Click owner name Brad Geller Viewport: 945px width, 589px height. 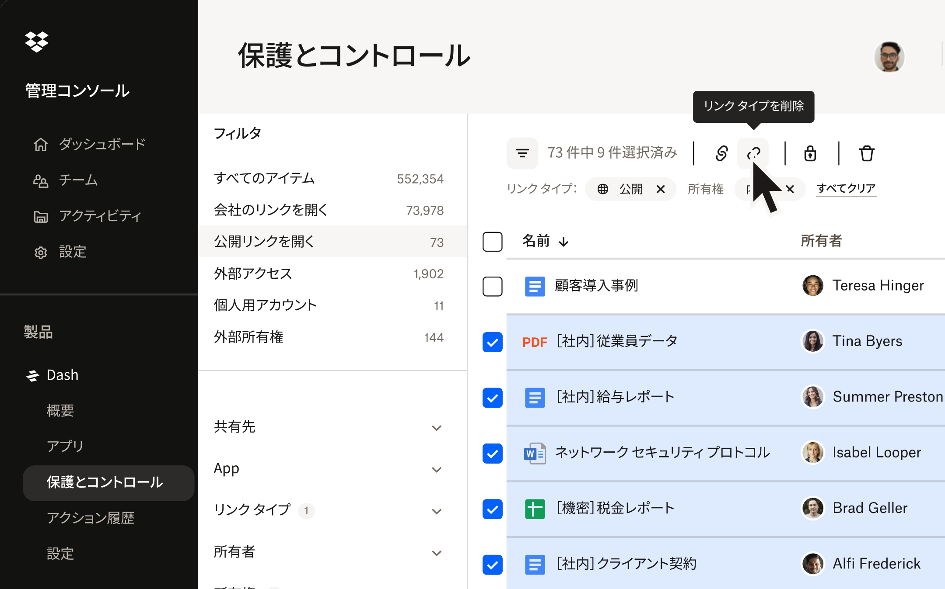(x=870, y=508)
